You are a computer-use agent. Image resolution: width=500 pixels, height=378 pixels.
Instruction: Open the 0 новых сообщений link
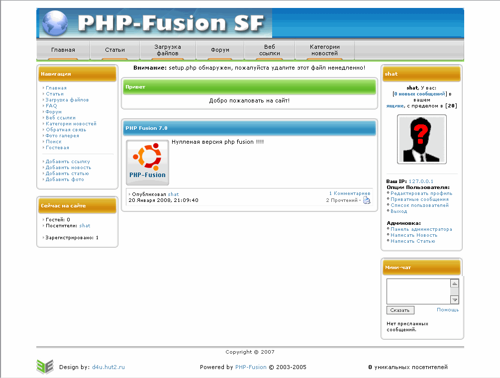(419, 94)
